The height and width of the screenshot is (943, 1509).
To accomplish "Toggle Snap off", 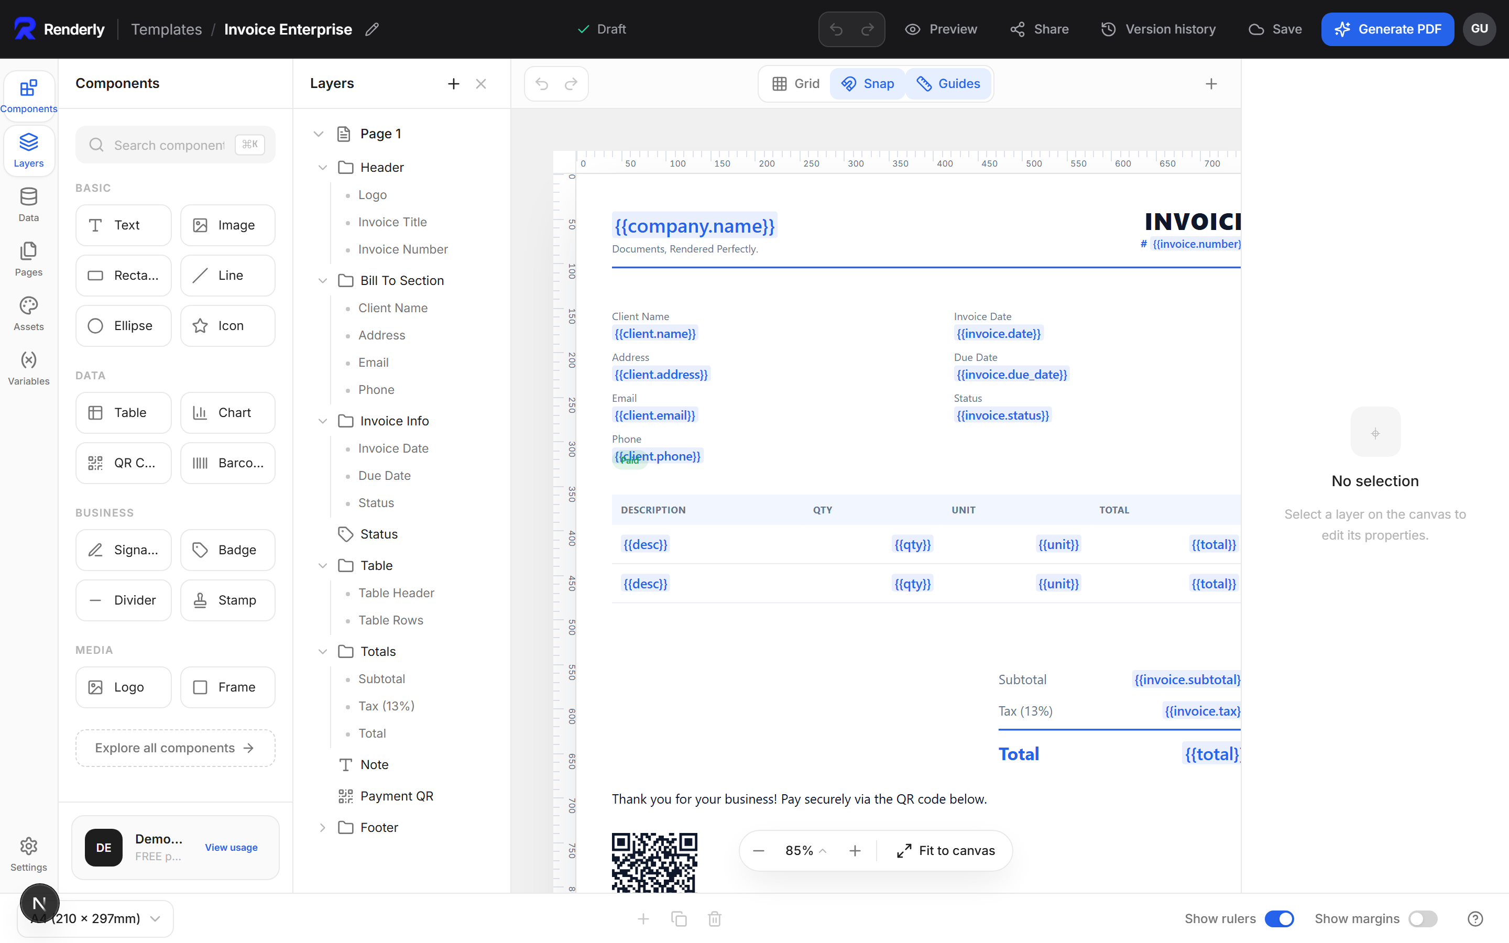I will pos(867,84).
